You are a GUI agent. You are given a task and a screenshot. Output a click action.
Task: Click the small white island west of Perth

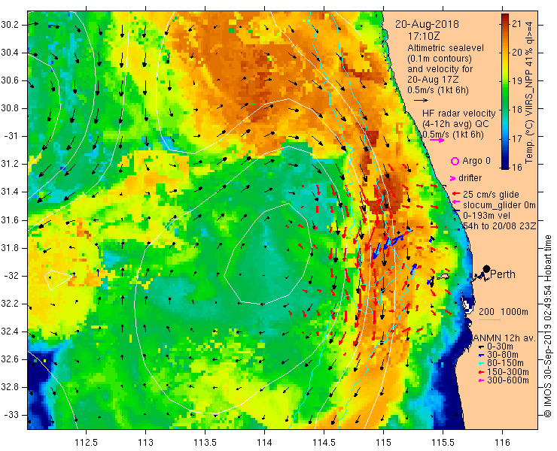click(443, 277)
